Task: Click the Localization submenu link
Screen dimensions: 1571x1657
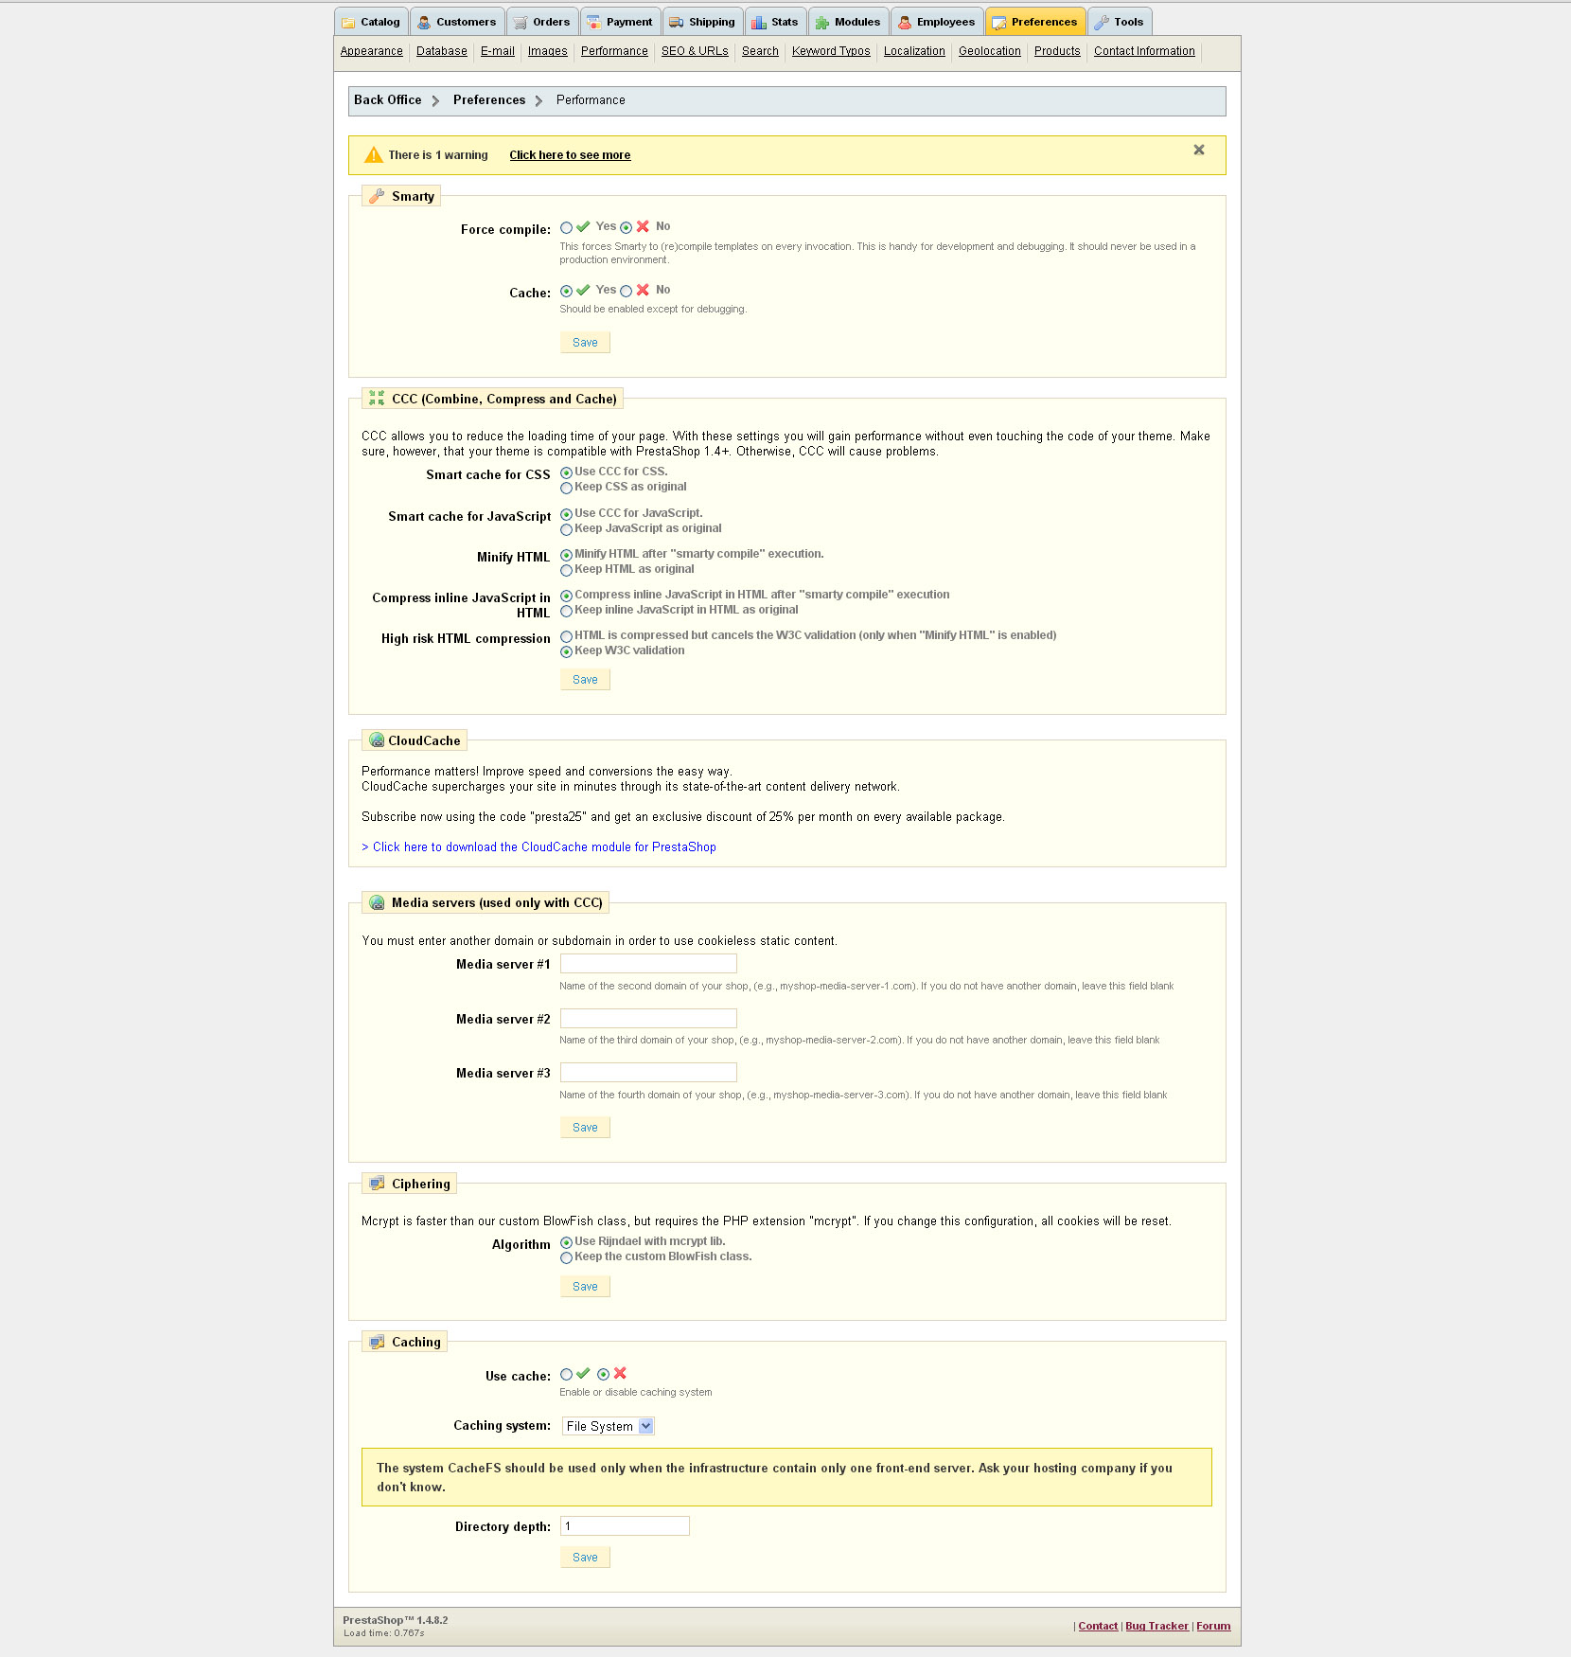Action: tap(914, 51)
